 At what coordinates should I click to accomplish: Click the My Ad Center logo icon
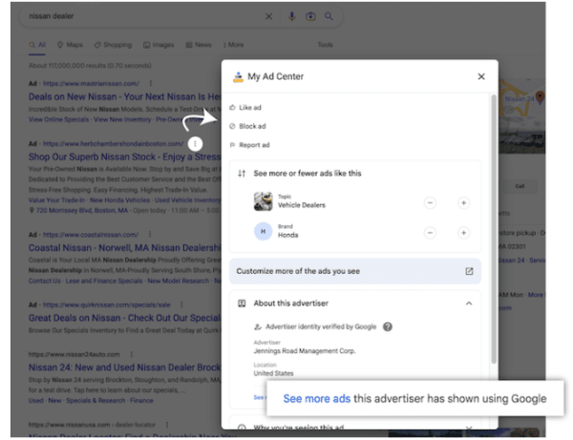[238, 76]
